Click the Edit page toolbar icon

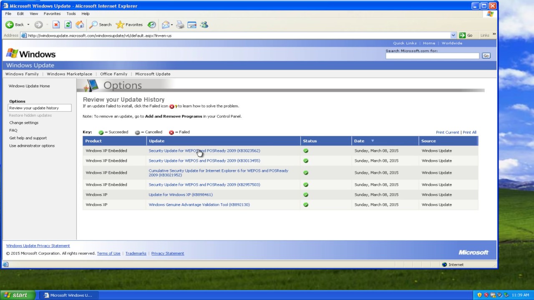tap(192, 25)
